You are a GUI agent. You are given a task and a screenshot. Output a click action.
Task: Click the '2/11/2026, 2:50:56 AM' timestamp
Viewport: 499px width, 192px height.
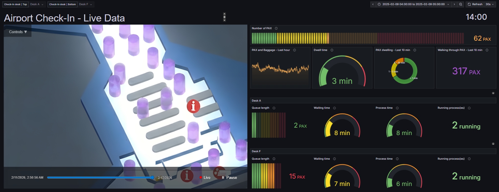tap(27, 177)
